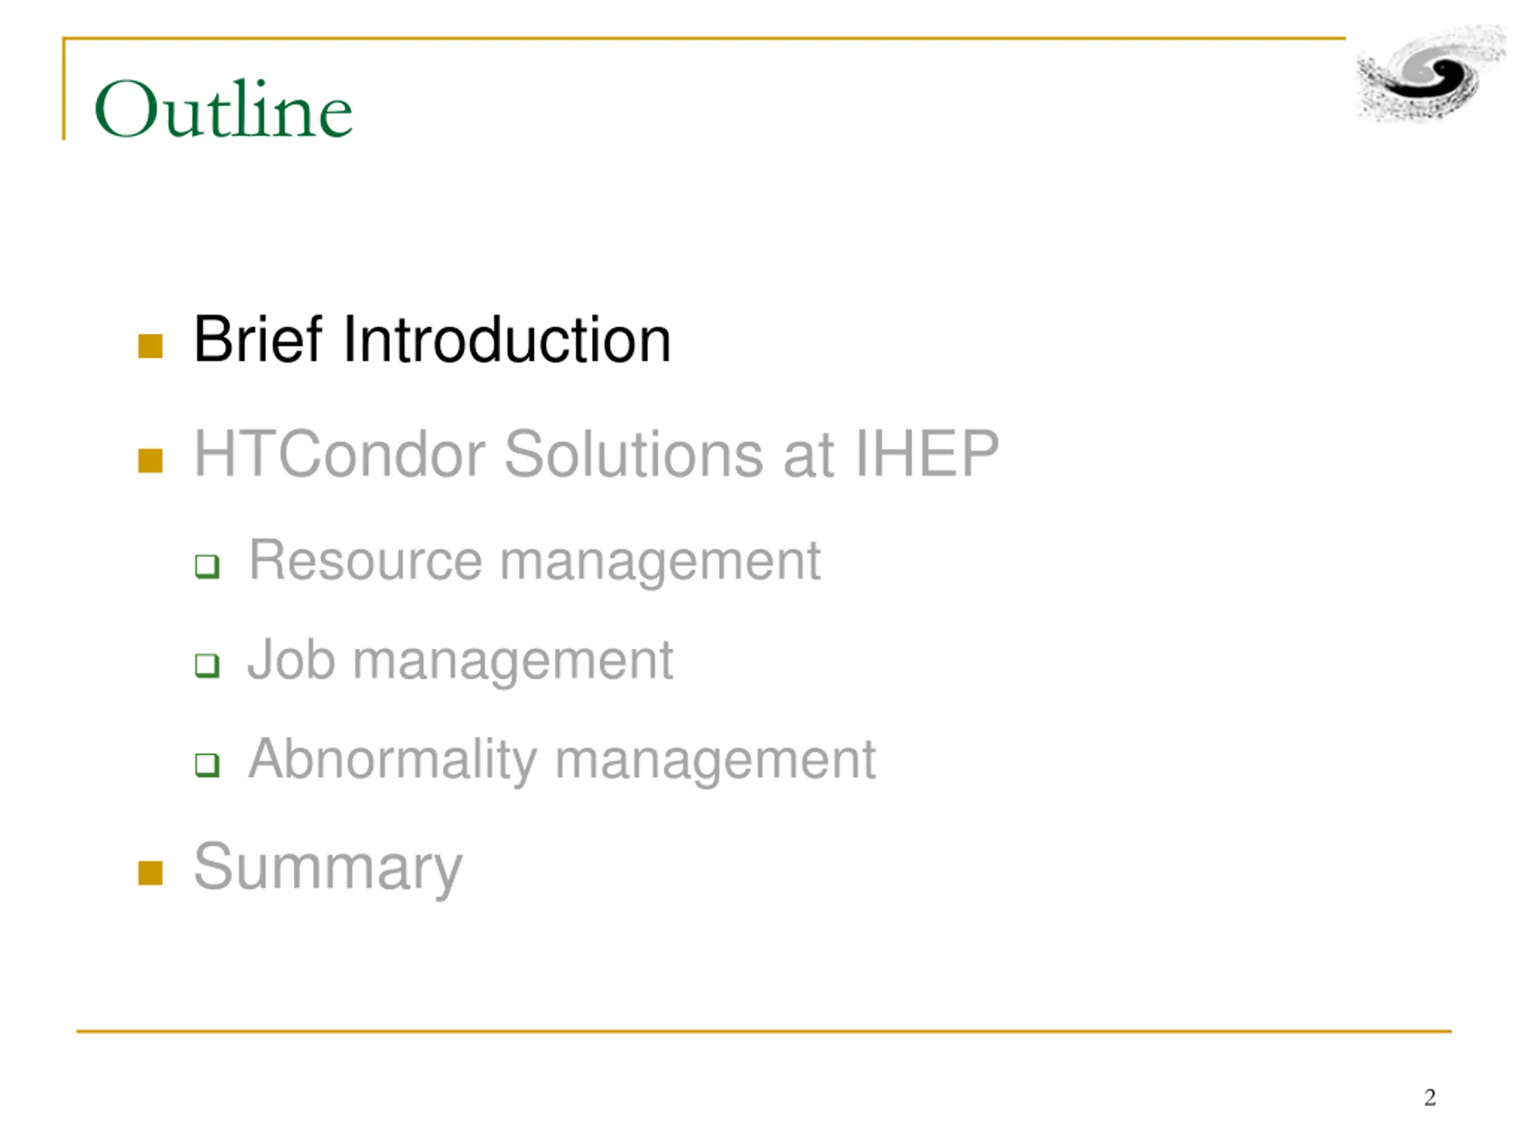Click the green box bullet by Resource management
This screenshot has height=1146, width=1528.
207,566
